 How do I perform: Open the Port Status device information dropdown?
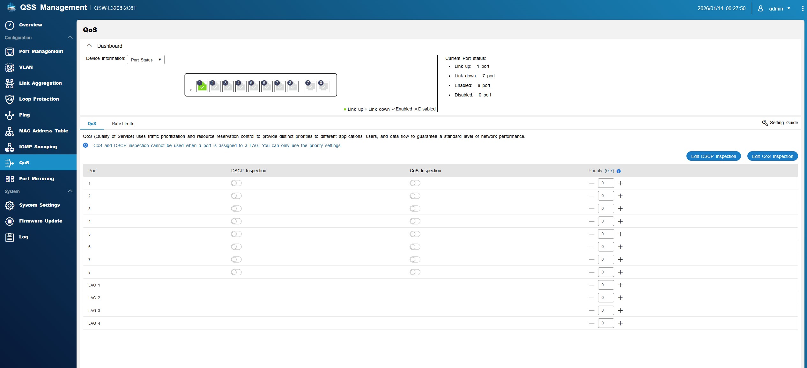pyautogui.click(x=146, y=60)
